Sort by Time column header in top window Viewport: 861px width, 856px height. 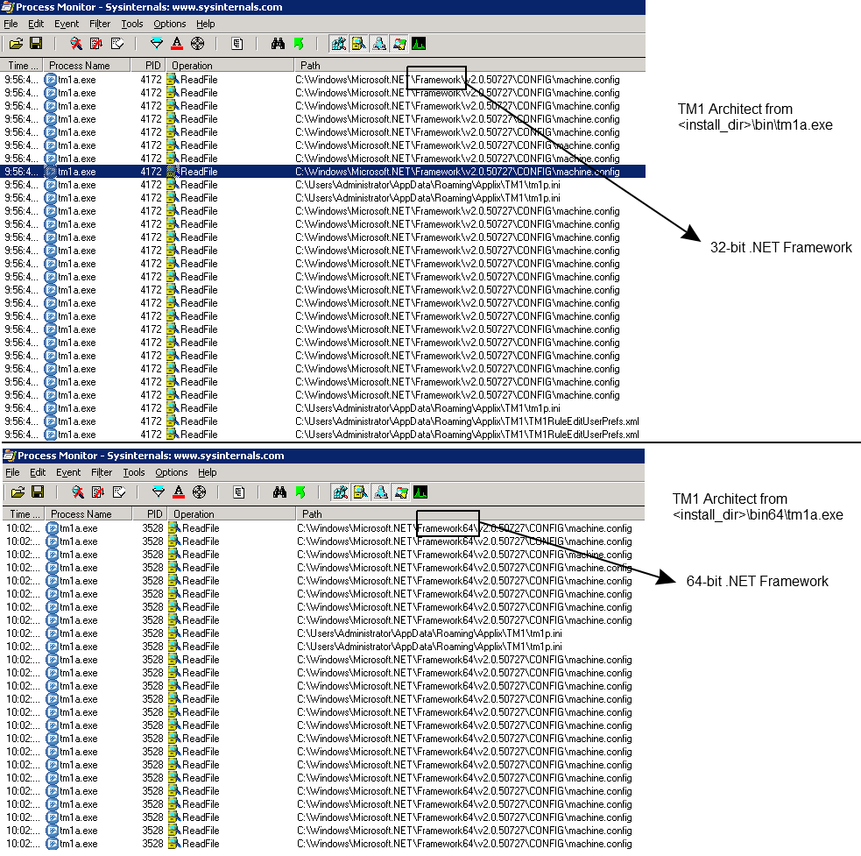pyautogui.click(x=22, y=66)
